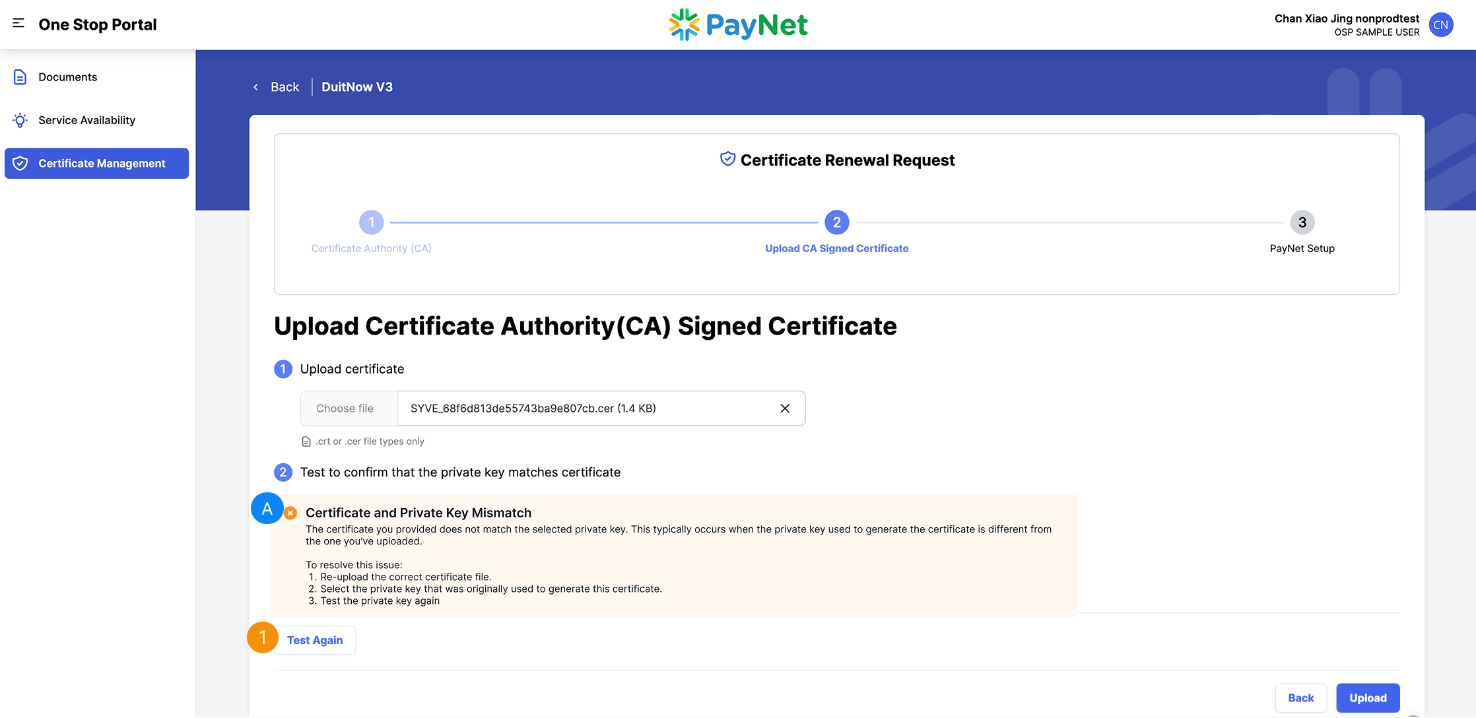Screen dimensions: 1476x718
Task: Click the error icon beside Mismatch heading
Action: click(x=290, y=512)
